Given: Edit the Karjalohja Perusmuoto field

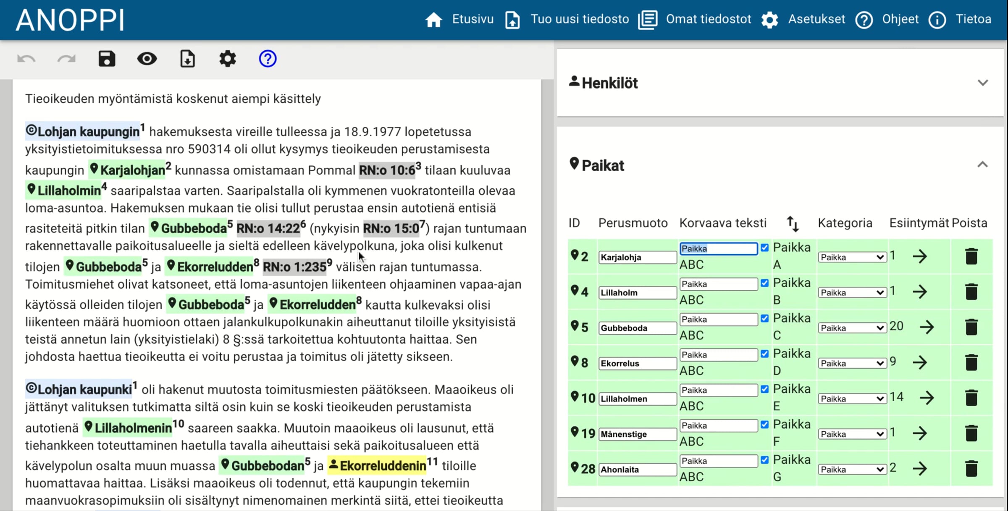Looking at the screenshot, I should tap(637, 257).
